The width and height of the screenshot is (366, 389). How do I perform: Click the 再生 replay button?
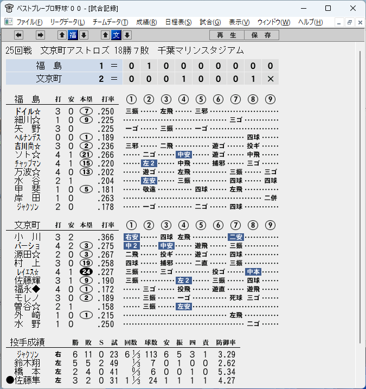pos(227,35)
